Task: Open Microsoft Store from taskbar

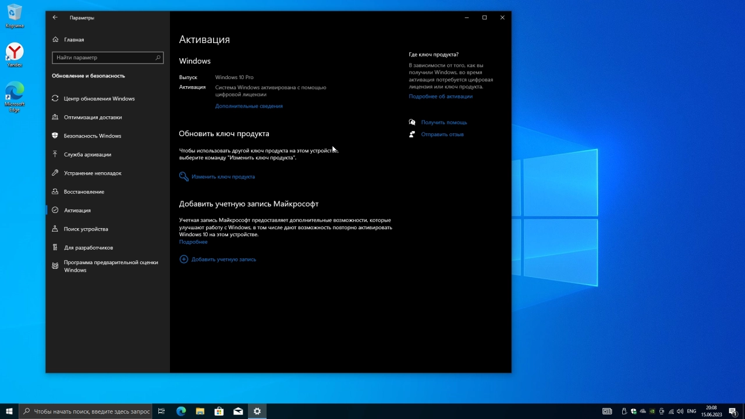Action: (x=219, y=411)
